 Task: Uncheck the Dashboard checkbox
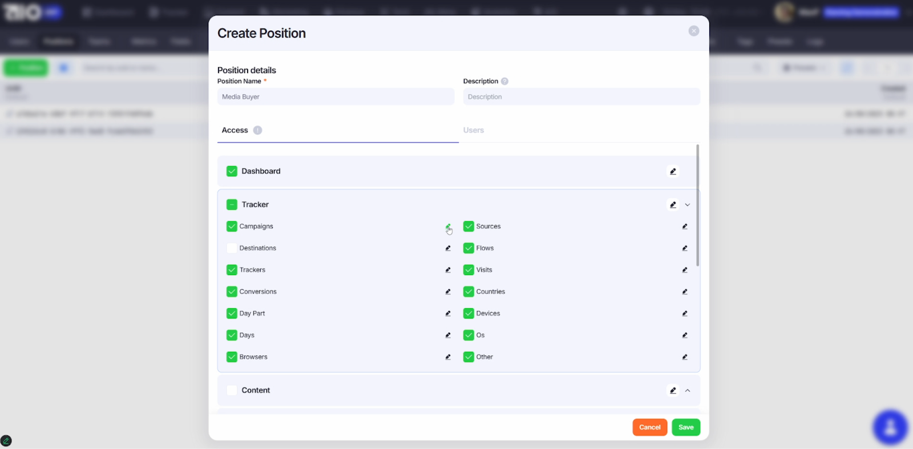click(x=232, y=171)
